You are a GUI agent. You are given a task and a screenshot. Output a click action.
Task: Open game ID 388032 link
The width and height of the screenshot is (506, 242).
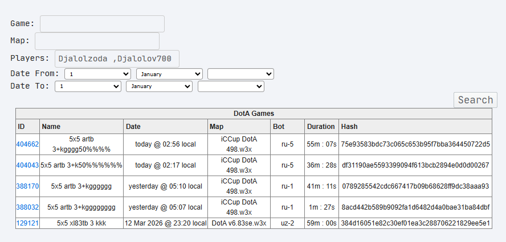(27, 207)
